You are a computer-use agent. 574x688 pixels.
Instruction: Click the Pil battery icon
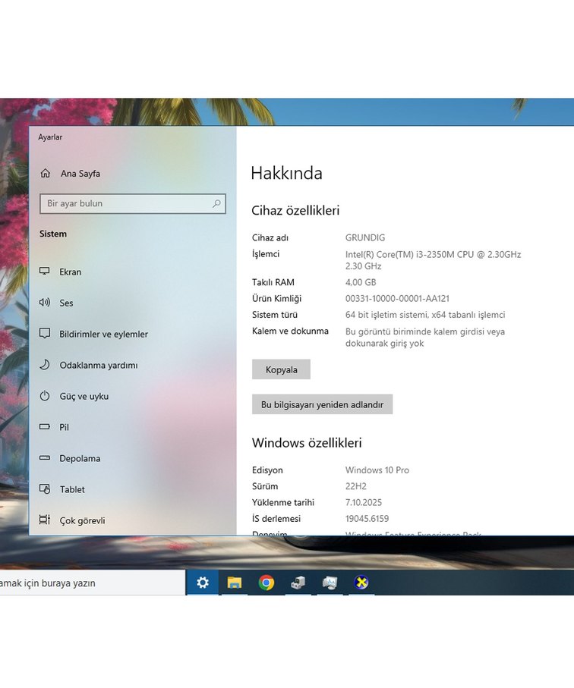tap(44, 426)
